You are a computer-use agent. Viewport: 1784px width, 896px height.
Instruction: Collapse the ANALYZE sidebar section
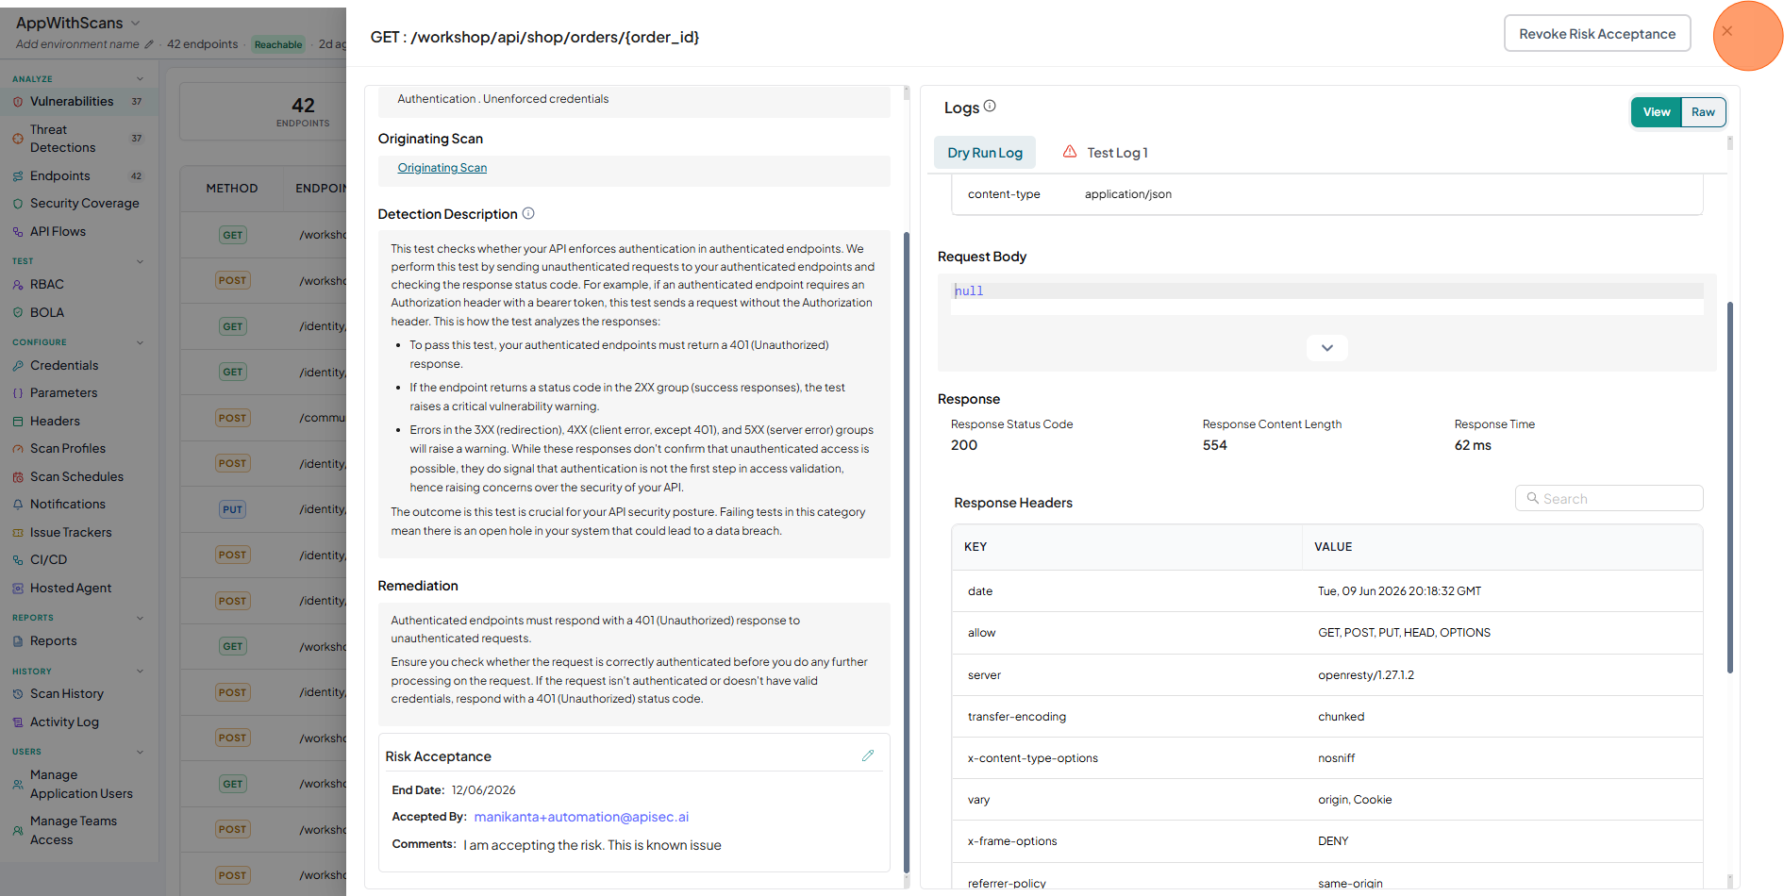140,79
